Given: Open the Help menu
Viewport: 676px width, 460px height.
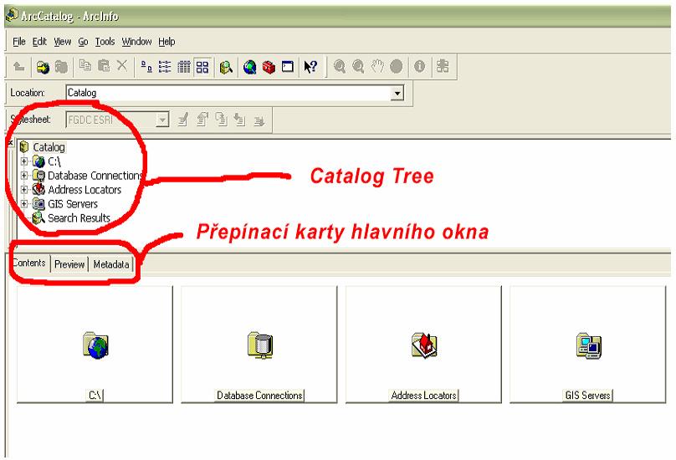Looking at the screenshot, I should (166, 42).
